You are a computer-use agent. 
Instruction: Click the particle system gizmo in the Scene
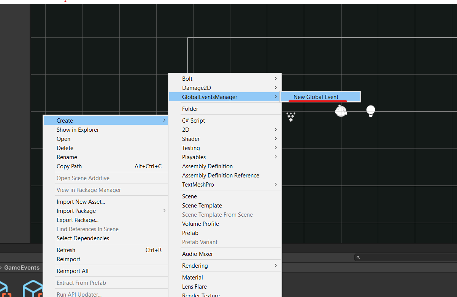pyautogui.click(x=291, y=117)
